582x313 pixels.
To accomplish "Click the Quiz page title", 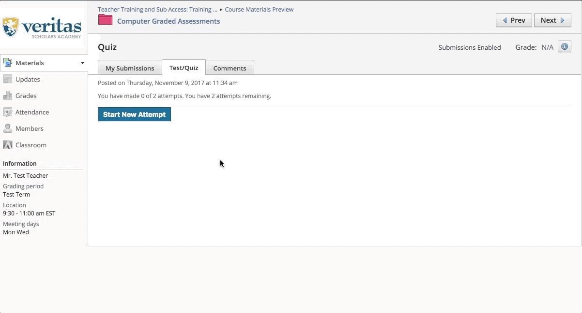I will click(107, 47).
